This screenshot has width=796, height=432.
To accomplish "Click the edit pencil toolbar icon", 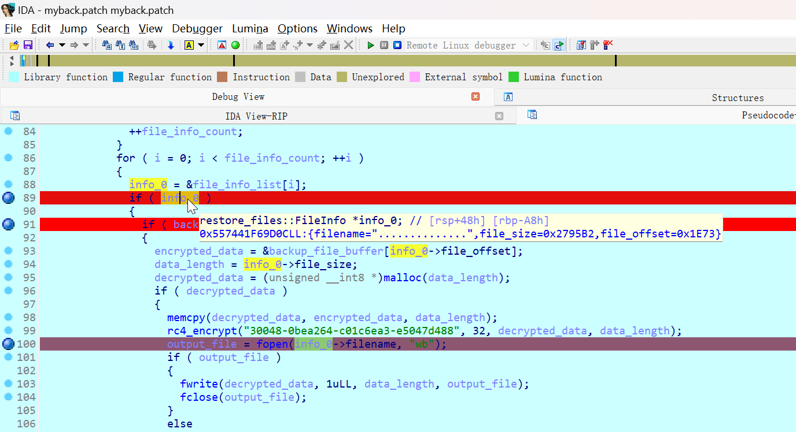I will [x=335, y=45].
